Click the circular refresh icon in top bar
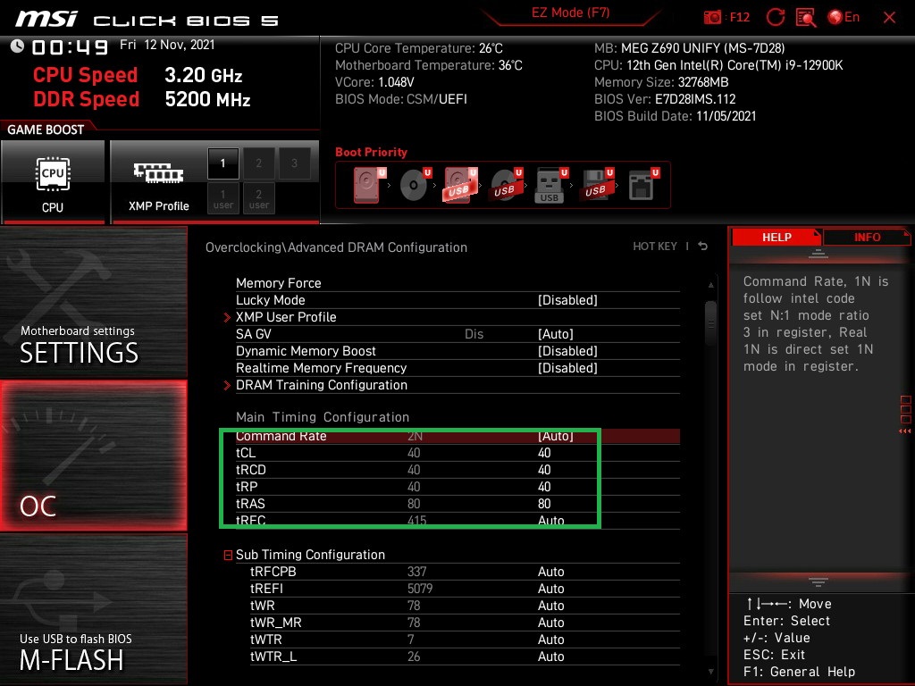This screenshot has height=686, width=915. [x=775, y=18]
